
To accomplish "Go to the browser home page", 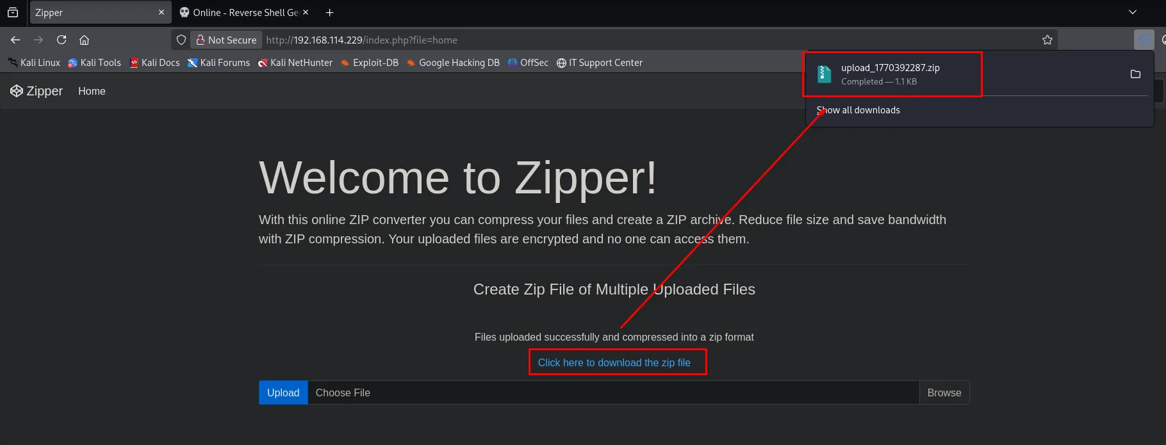I will tap(84, 40).
